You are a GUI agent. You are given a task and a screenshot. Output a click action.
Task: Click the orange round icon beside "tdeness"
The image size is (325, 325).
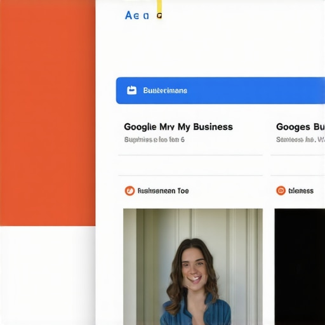(x=281, y=190)
